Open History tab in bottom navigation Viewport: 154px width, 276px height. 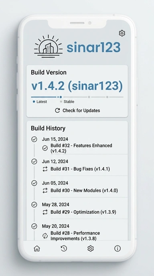(64, 248)
